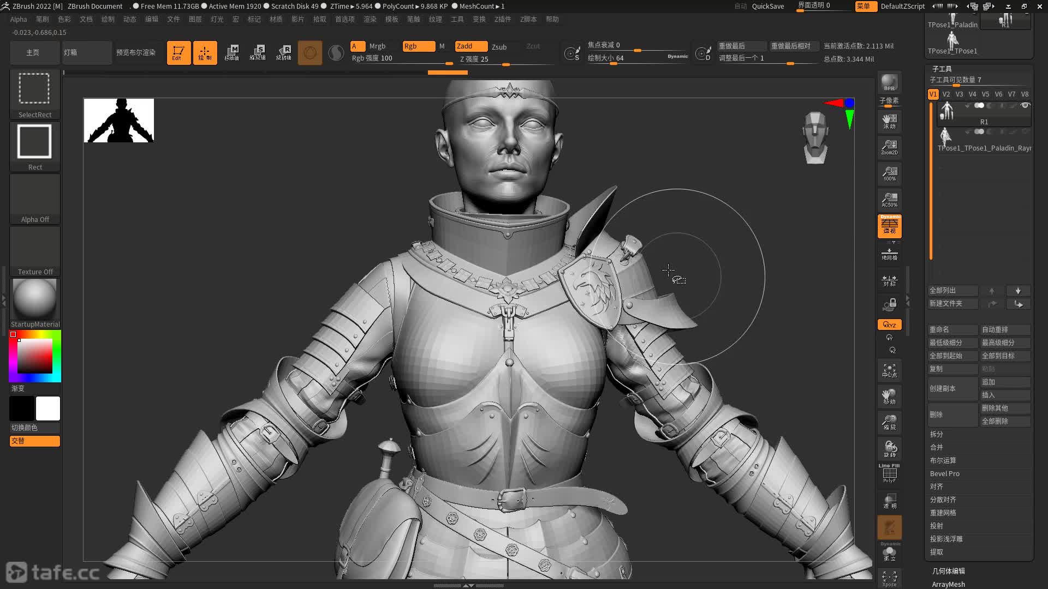
Task: Toggle the PolyF Line Fill button
Action: click(889, 473)
